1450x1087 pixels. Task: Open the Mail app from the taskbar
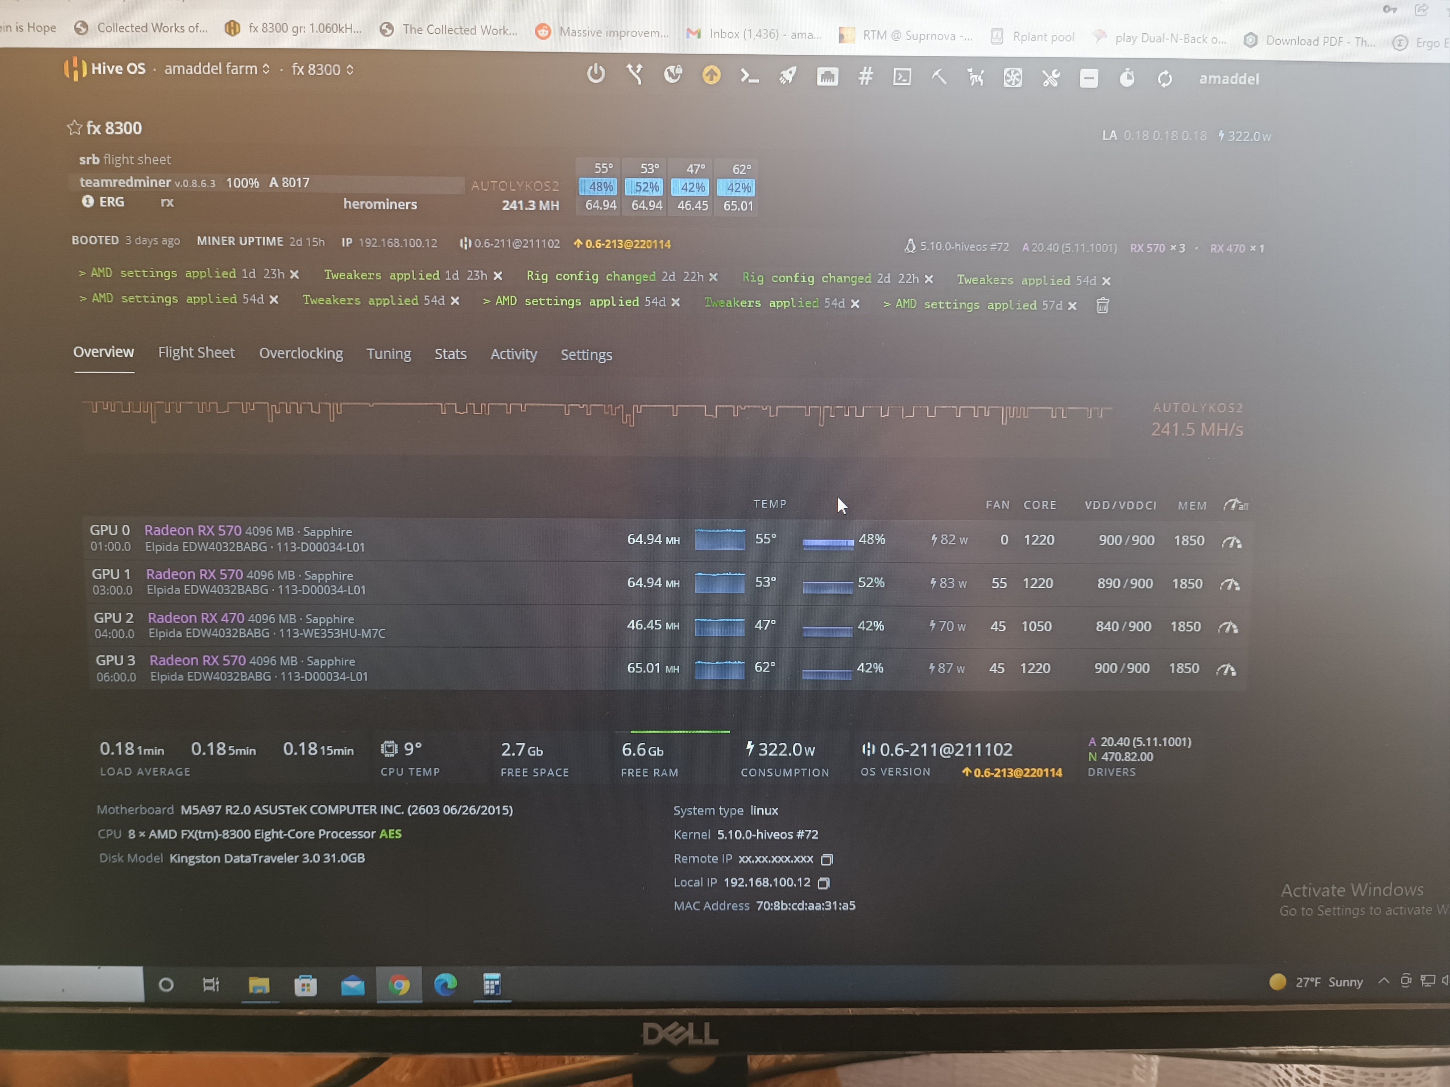[353, 986]
